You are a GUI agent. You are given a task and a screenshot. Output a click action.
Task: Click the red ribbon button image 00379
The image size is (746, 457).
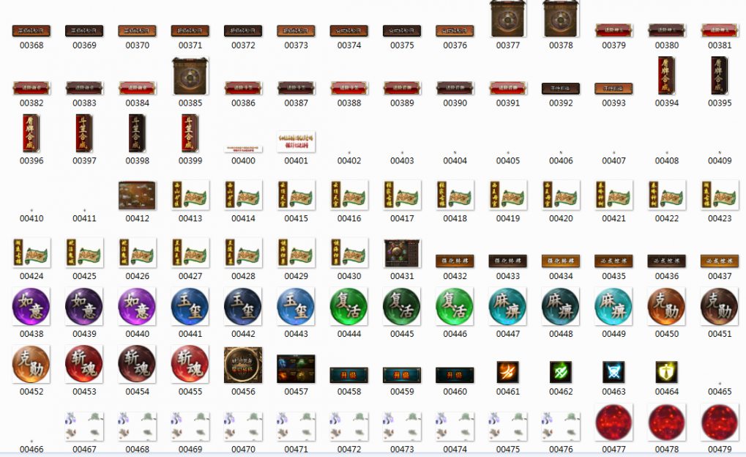pos(613,30)
